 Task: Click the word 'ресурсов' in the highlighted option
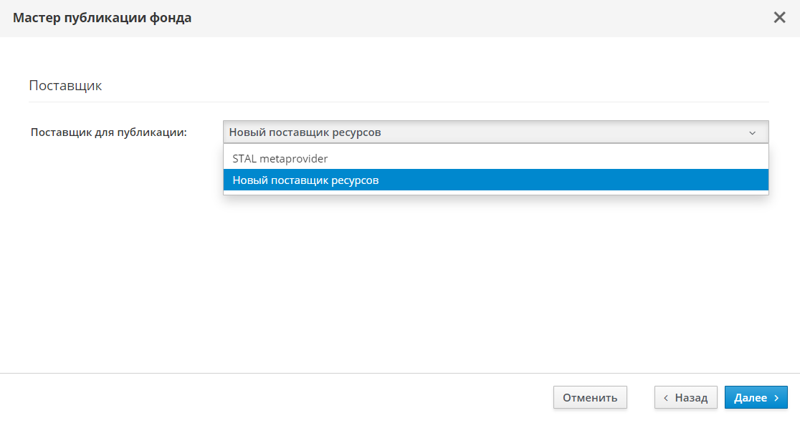coord(356,180)
